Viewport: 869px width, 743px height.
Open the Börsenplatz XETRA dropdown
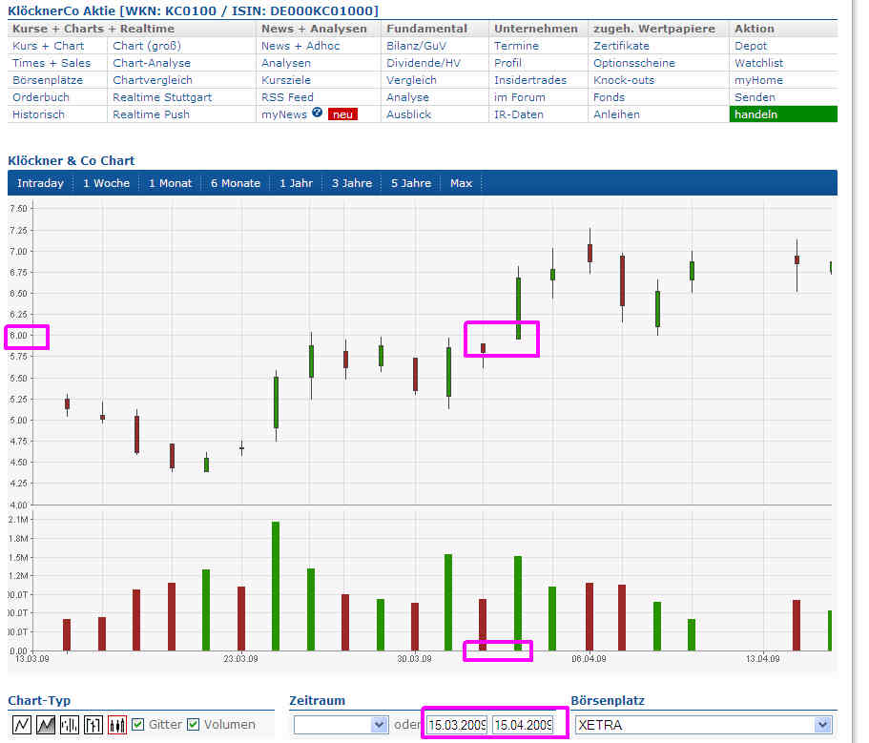coord(703,725)
